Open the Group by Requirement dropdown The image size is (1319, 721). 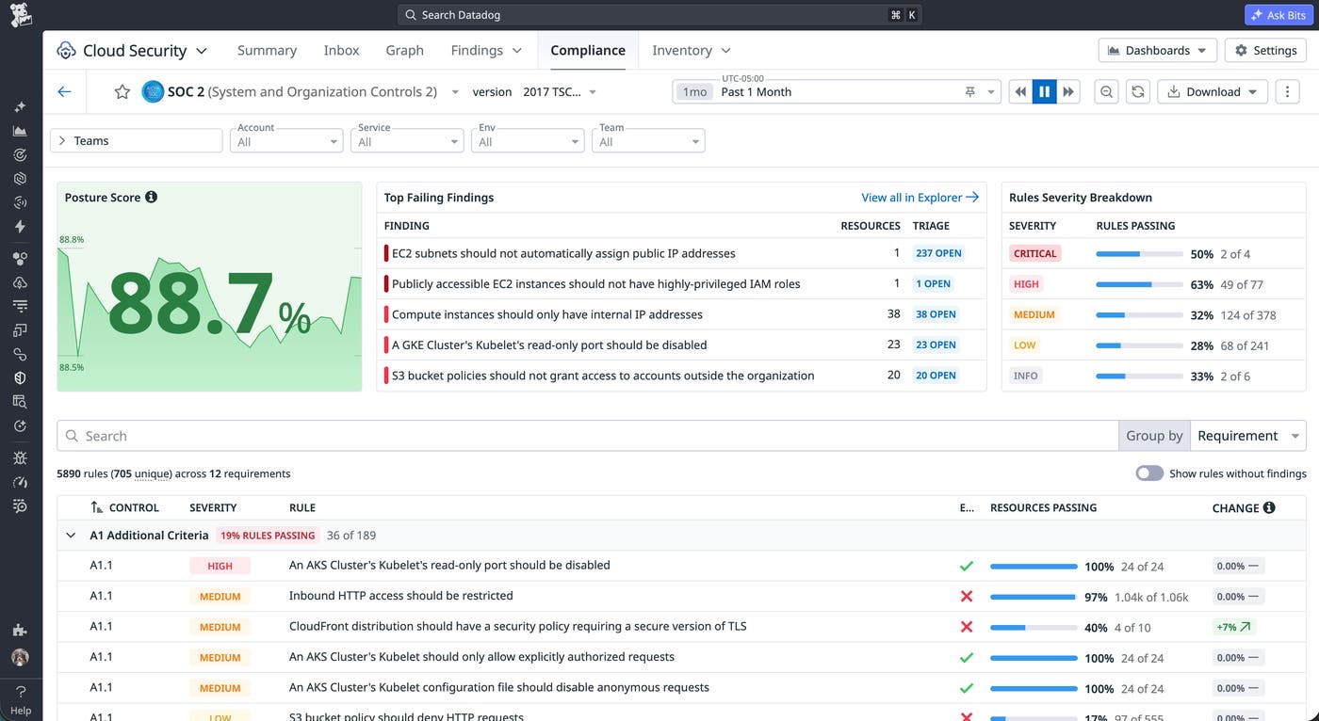[x=1248, y=436]
